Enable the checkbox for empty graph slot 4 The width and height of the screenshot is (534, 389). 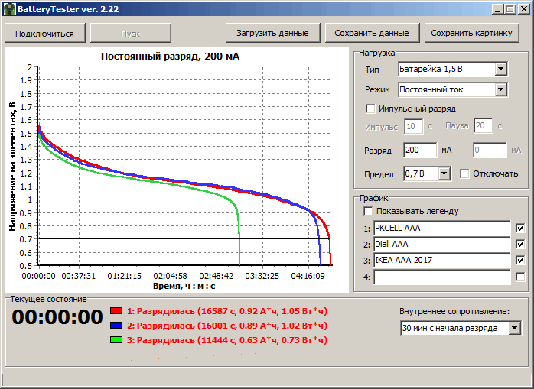point(521,277)
